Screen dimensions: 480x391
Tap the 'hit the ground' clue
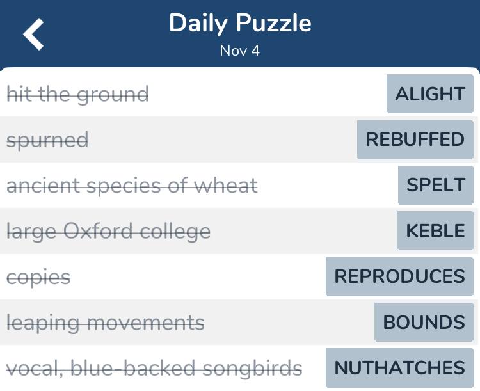(77, 94)
